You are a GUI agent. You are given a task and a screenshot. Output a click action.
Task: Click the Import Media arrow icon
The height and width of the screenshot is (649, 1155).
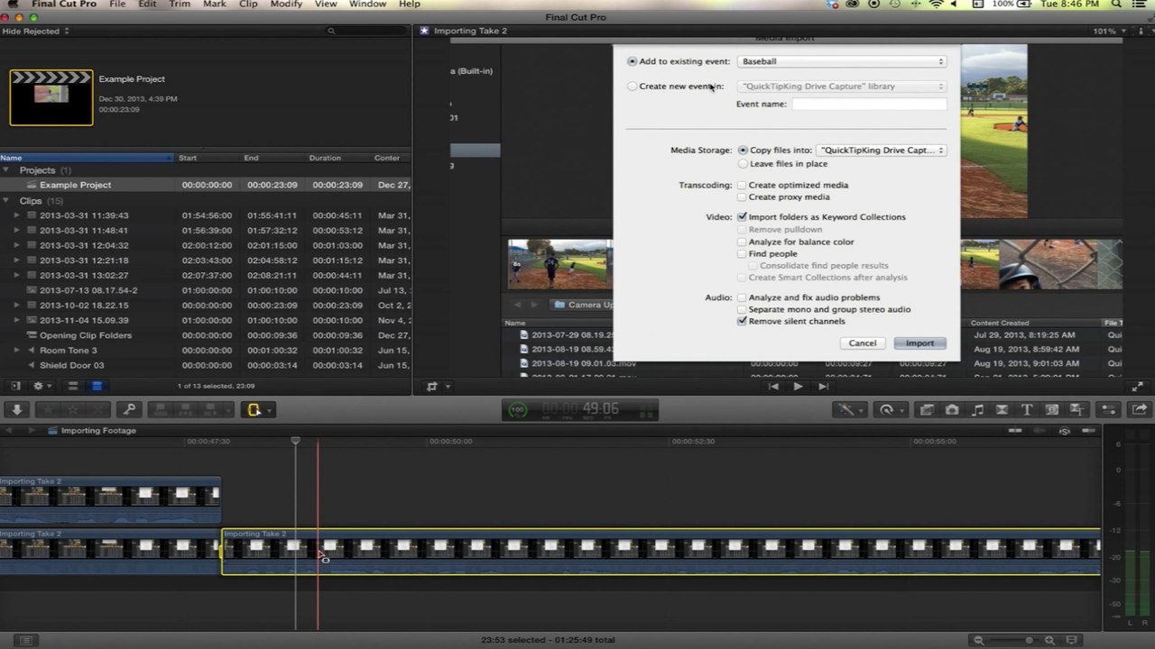click(x=16, y=409)
